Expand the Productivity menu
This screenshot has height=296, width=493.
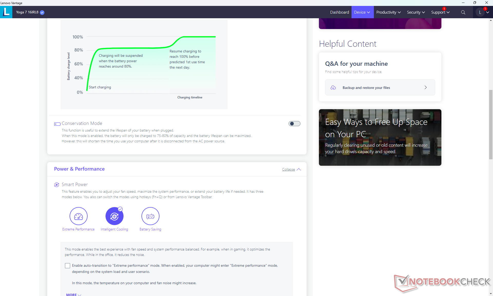point(388,12)
